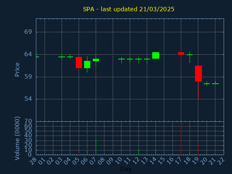The image size is (232, 174).
Task: Click the day axis label 28
Action: pyautogui.click(x=33, y=161)
